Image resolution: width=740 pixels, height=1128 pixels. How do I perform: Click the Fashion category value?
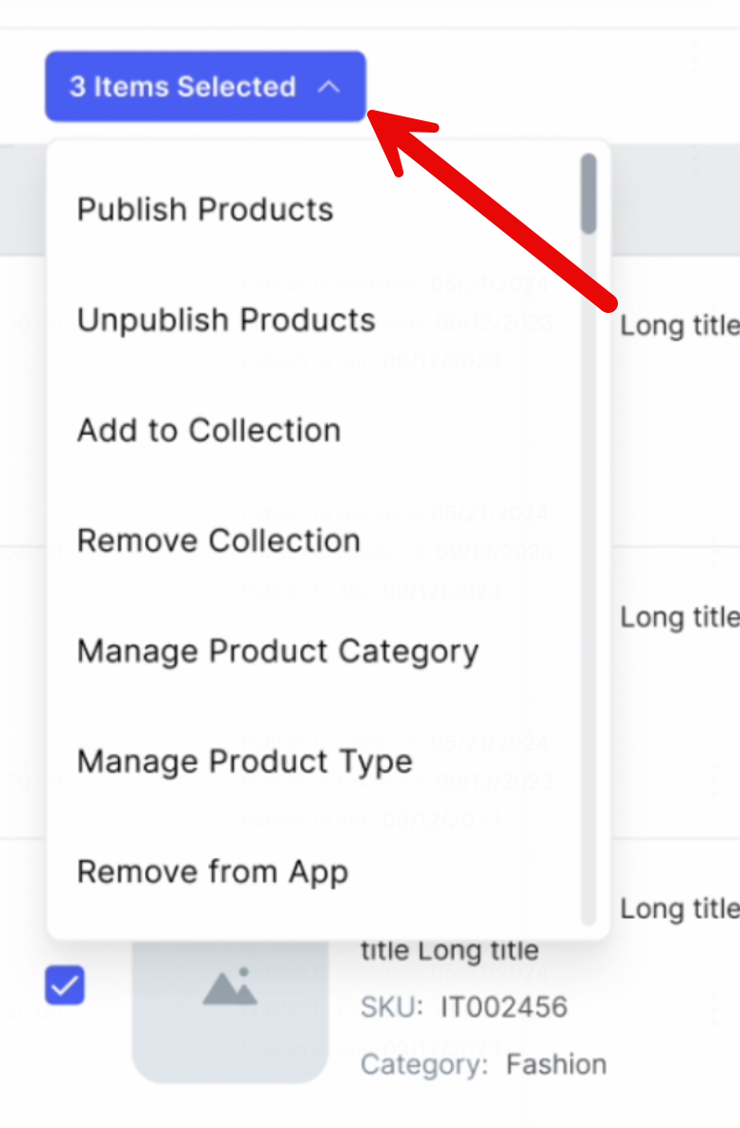point(556,1064)
